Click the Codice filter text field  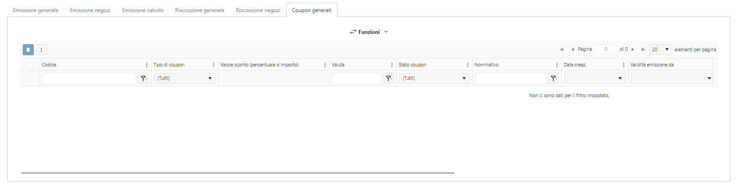pyautogui.click(x=89, y=78)
